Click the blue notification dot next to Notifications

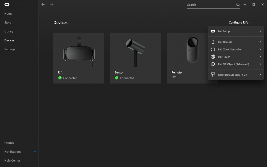click(x=35, y=151)
